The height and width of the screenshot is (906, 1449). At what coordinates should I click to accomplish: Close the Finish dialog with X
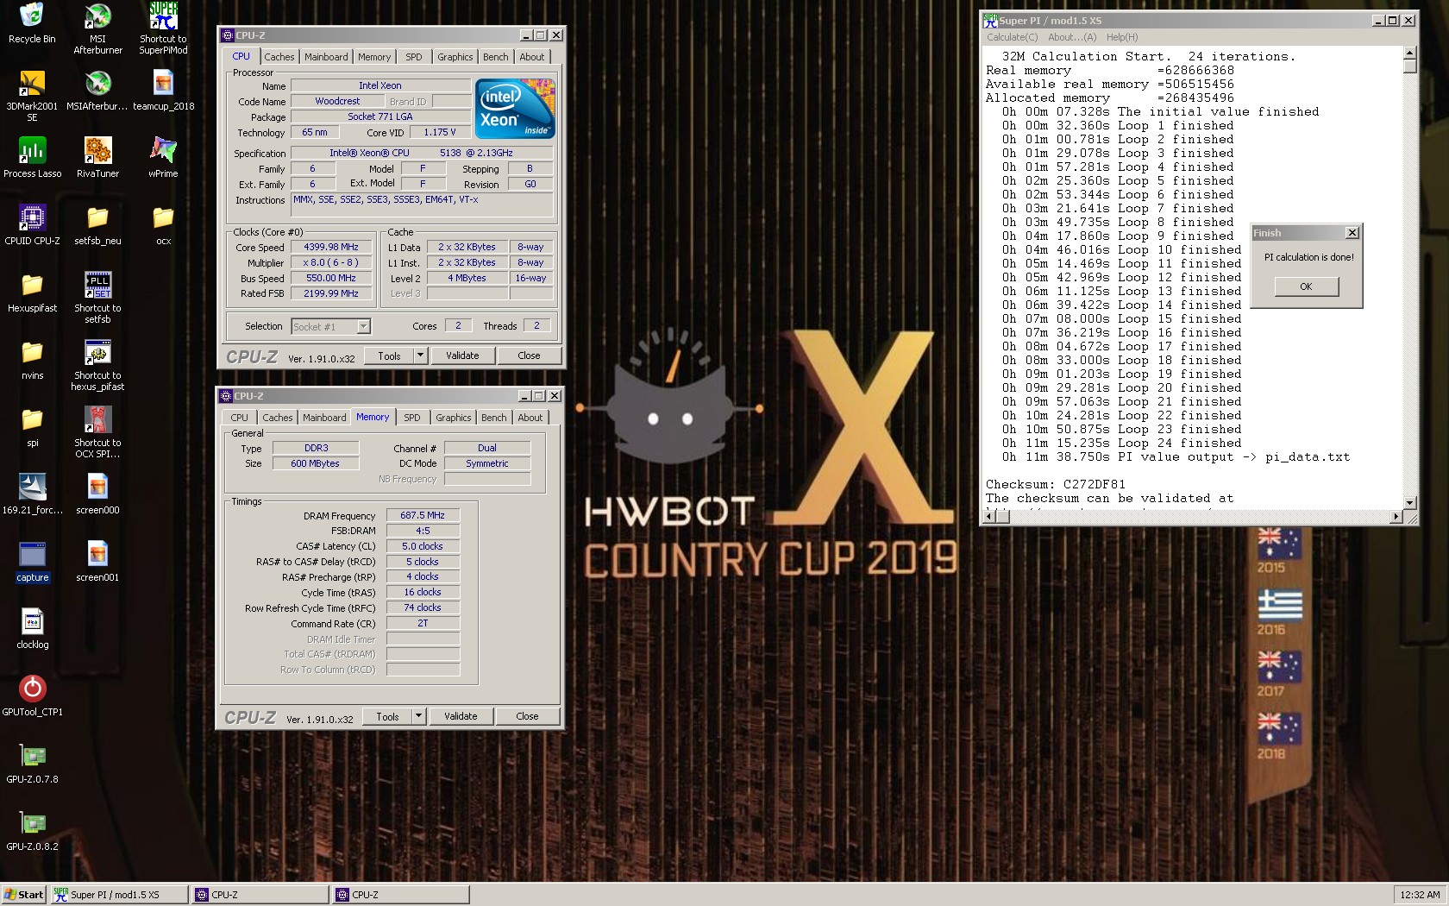point(1352,233)
